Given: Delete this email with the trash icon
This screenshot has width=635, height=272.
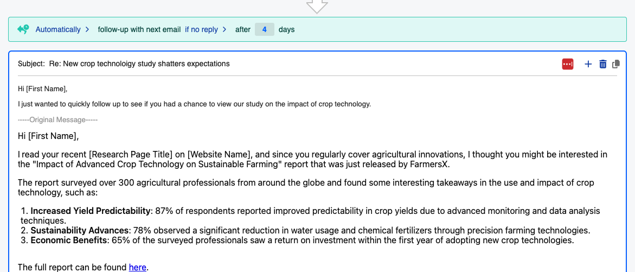Looking at the screenshot, I should [x=602, y=64].
